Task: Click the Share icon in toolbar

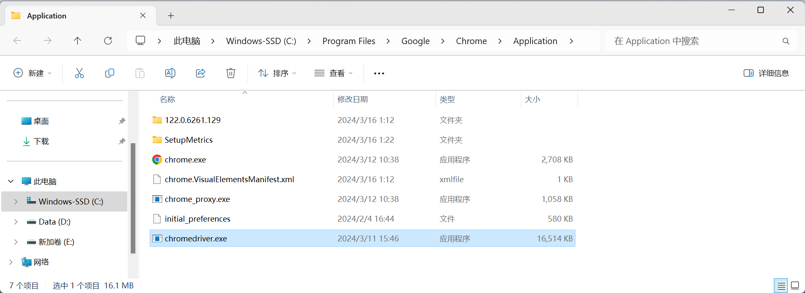Action: click(x=201, y=73)
